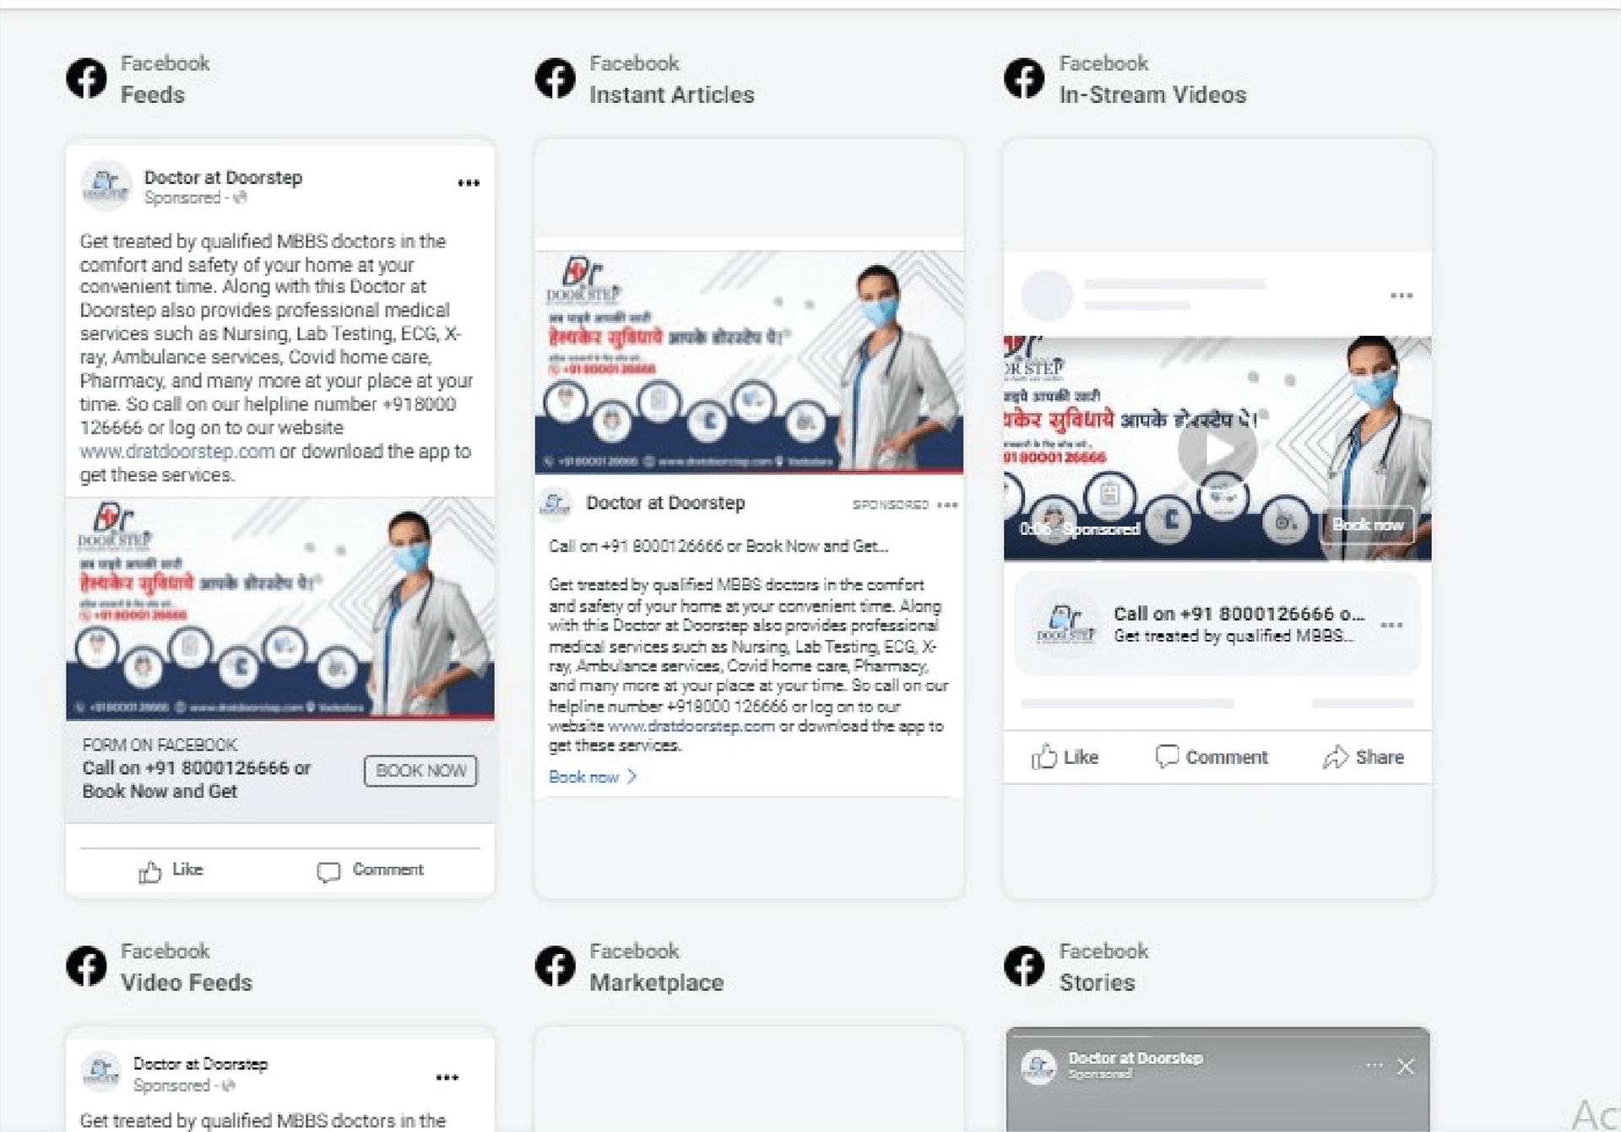Viewport: 1621px width, 1132px height.
Task: Open three-dot menu on Video Feeds post
Action: click(447, 1077)
